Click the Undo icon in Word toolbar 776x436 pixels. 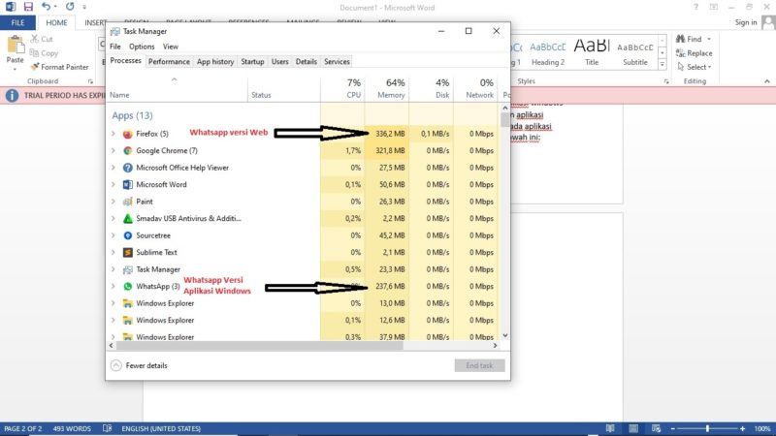(x=46, y=7)
